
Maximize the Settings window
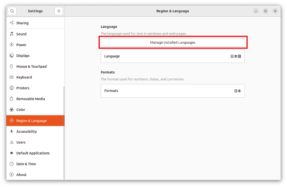pyautogui.click(x=265, y=11)
